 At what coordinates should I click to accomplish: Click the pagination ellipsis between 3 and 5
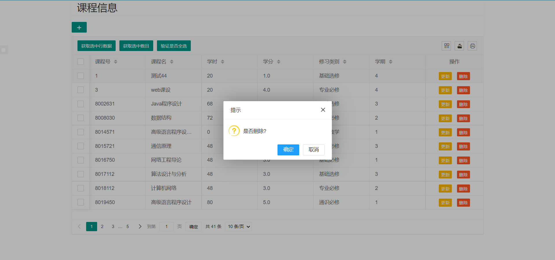tap(120, 227)
